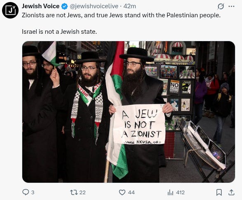Click the view count 412
The width and height of the screenshot is (242, 200).
point(180,193)
